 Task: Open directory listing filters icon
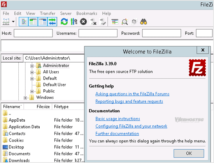(115, 22)
